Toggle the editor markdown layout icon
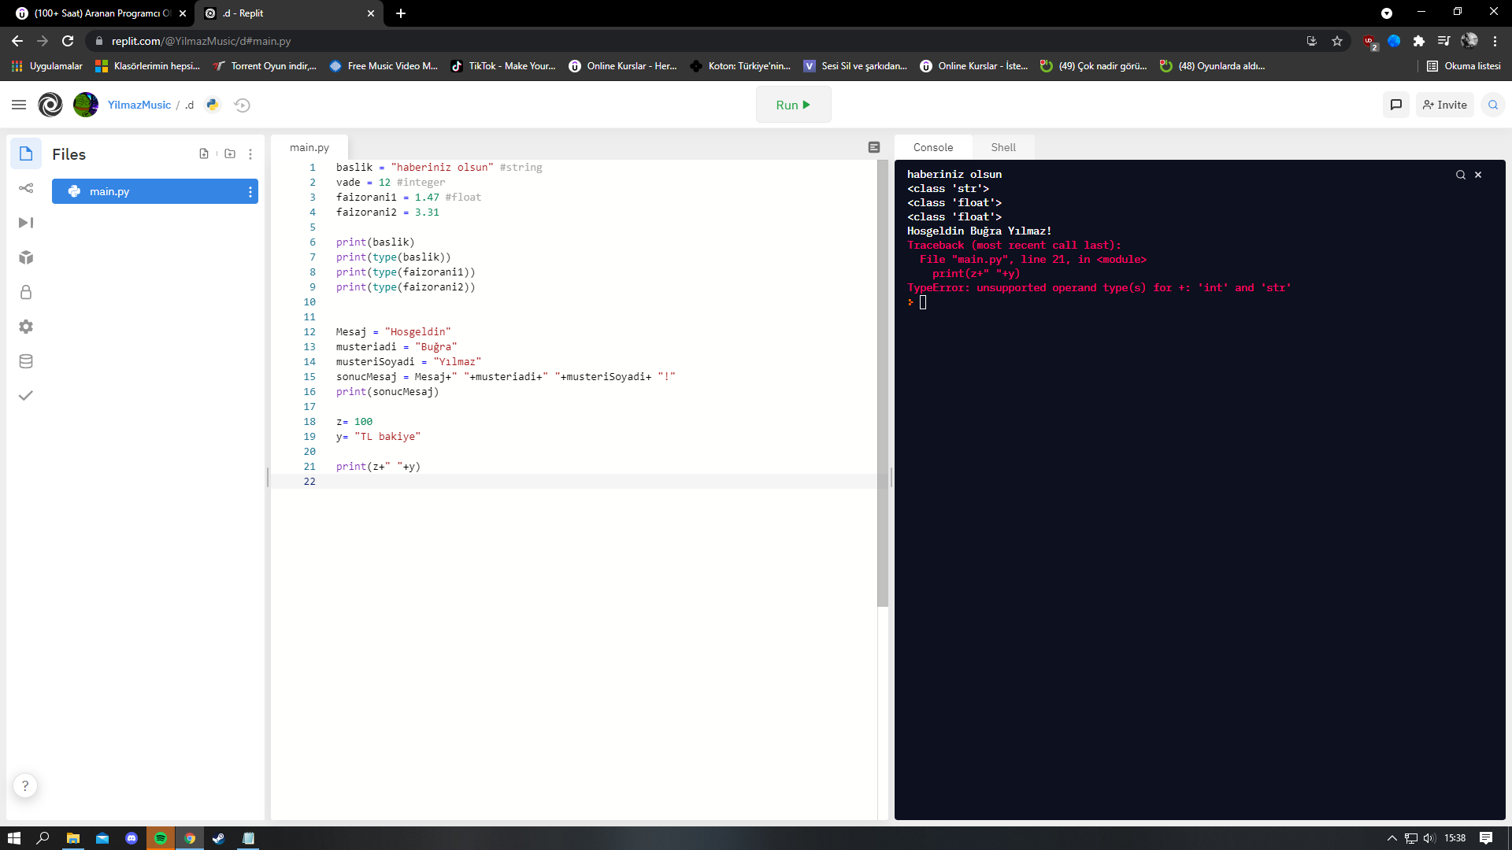 [874, 147]
